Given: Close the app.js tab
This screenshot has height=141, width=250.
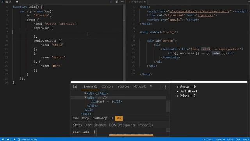Looking at the screenshot, I should pos(17,2).
